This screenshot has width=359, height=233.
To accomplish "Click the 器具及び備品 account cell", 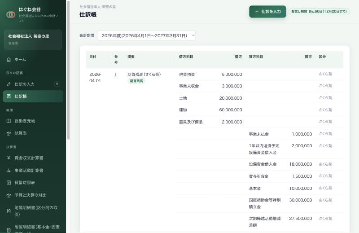I will pyautogui.click(x=191, y=122).
